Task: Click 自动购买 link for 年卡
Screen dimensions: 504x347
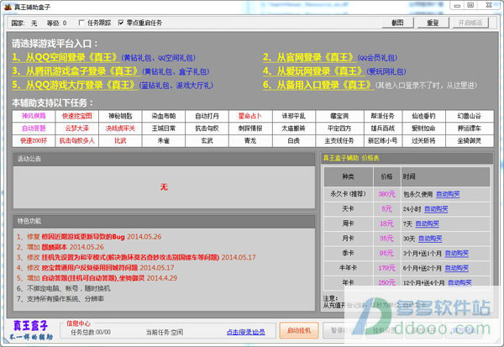Action: [459, 282]
